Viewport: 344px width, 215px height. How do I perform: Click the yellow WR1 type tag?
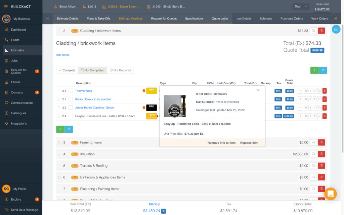152,91
